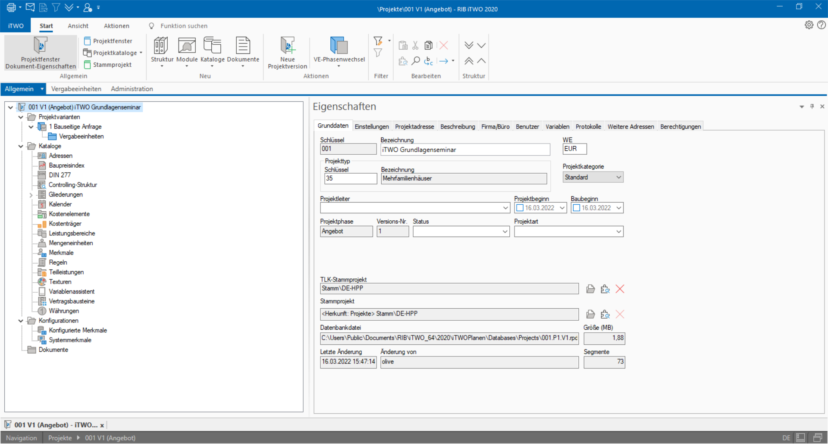Click single chevron up in Struktur group
Screen dimensions: 828x444
pos(482,61)
